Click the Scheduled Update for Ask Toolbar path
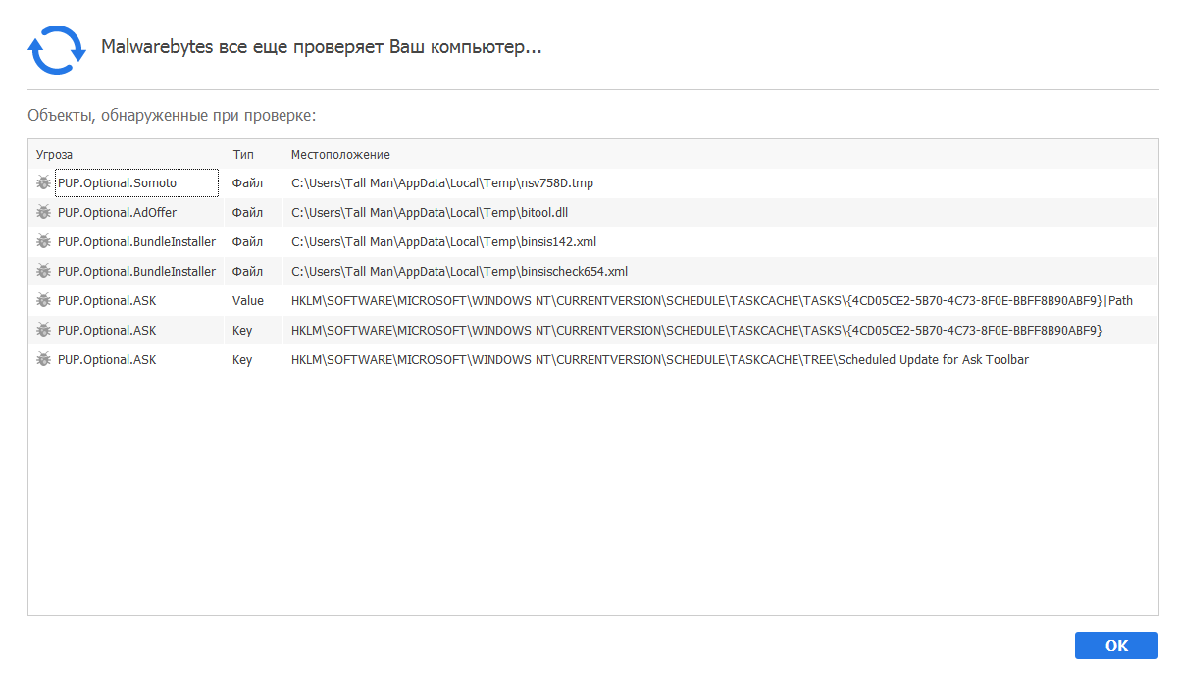Screen dimensions: 1179x674 pyautogui.click(x=659, y=360)
